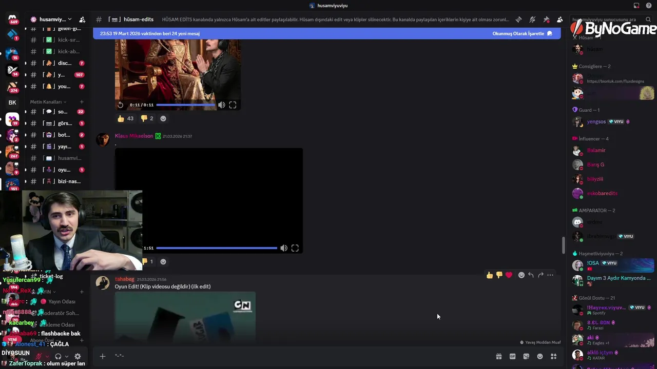This screenshot has width=657, height=369.
Task: Add channel with plus next to Metin Kanalları
Action: pyautogui.click(x=81, y=101)
